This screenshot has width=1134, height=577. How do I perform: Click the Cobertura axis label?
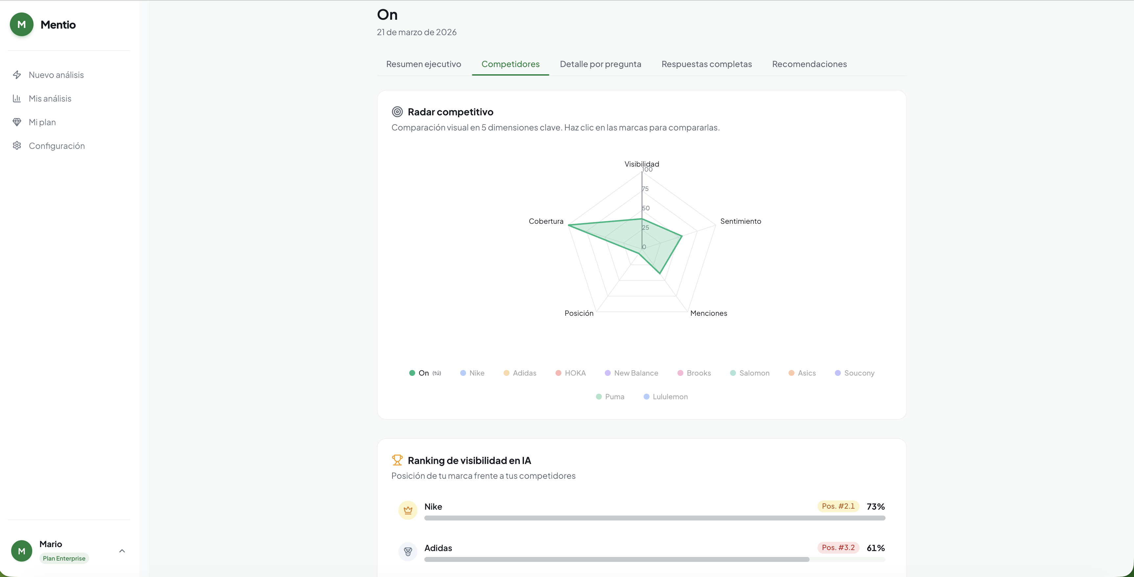pyautogui.click(x=546, y=221)
